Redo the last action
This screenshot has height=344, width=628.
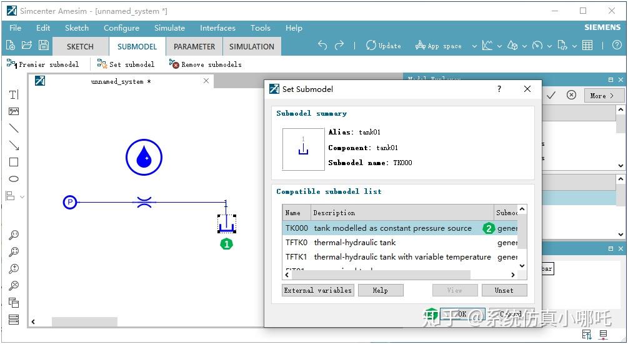point(339,45)
